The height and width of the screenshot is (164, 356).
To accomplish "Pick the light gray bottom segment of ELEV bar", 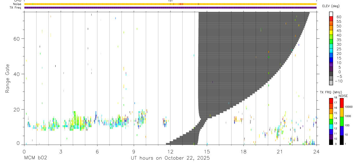I will (331, 83).
